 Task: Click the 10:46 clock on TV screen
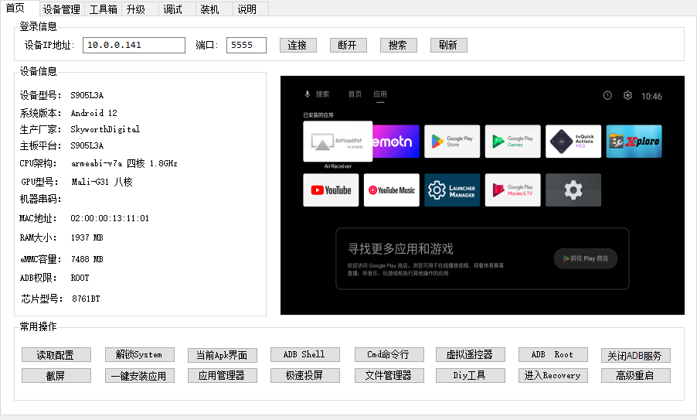(x=651, y=96)
